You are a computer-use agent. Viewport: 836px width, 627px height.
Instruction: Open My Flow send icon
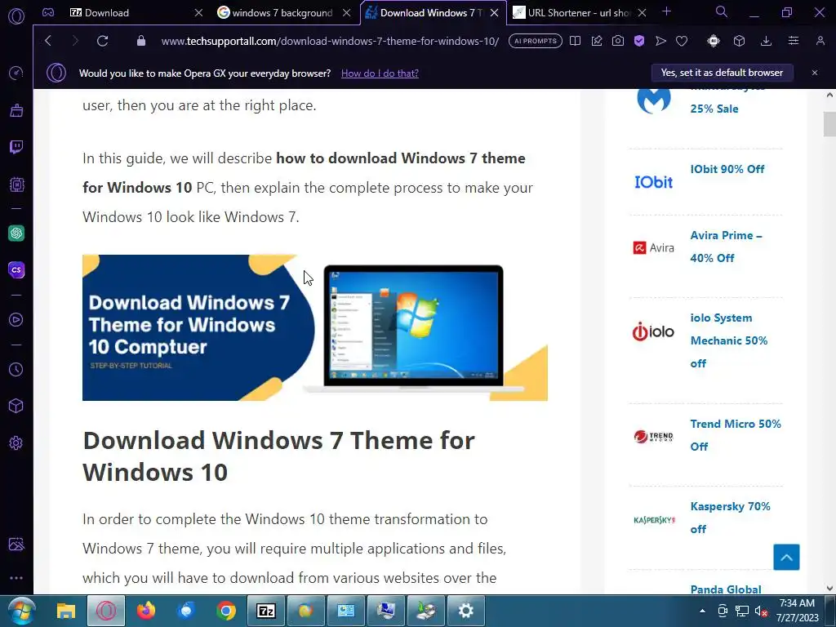(660, 41)
